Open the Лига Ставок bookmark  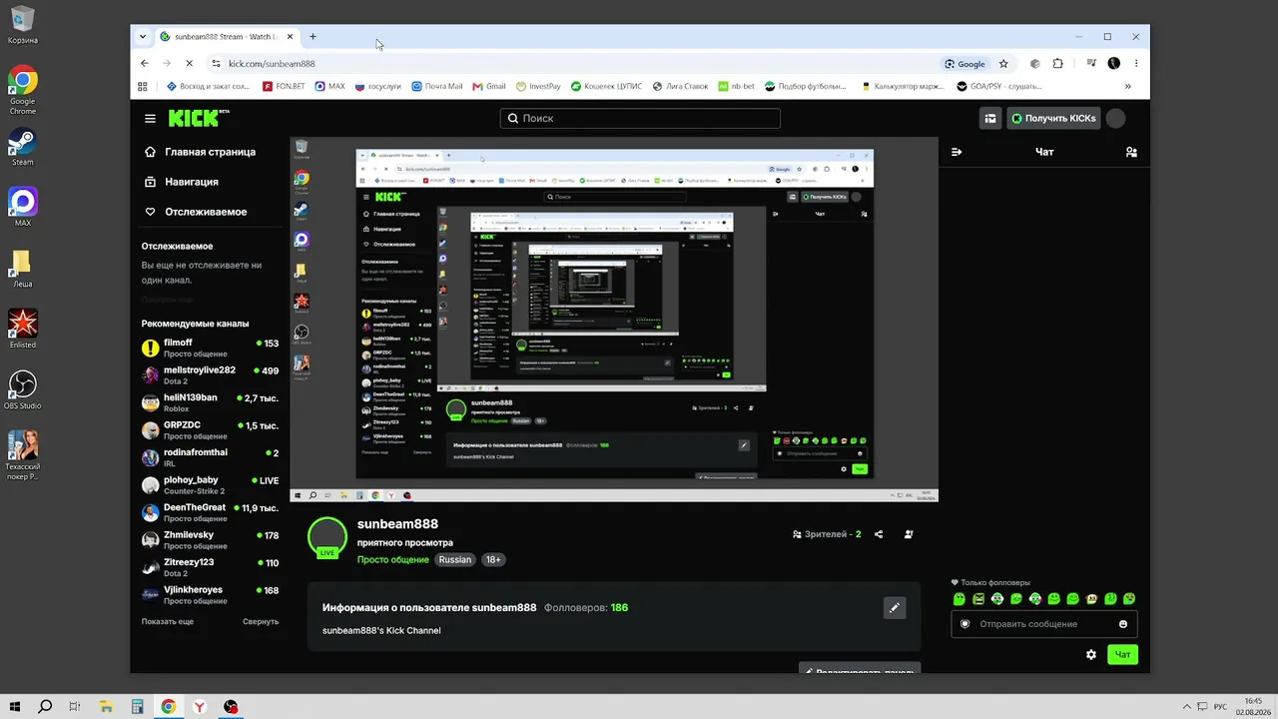[x=680, y=87]
